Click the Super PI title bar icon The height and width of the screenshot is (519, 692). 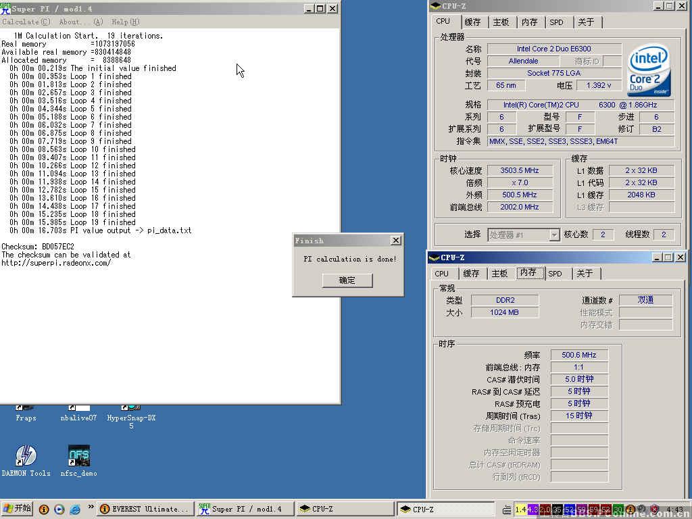click(5, 8)
